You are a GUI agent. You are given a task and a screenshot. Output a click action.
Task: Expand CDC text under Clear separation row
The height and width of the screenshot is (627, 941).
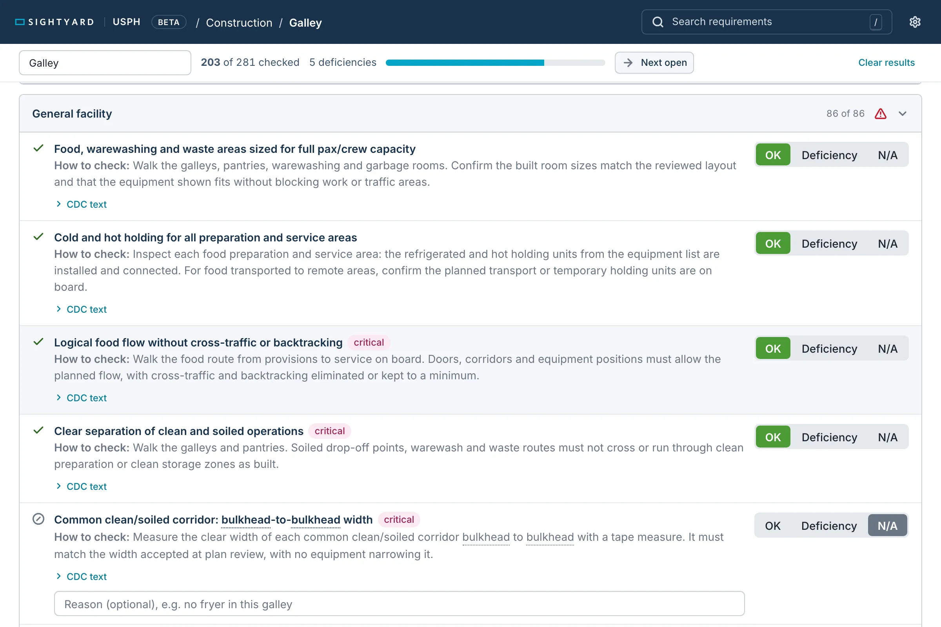81,486
